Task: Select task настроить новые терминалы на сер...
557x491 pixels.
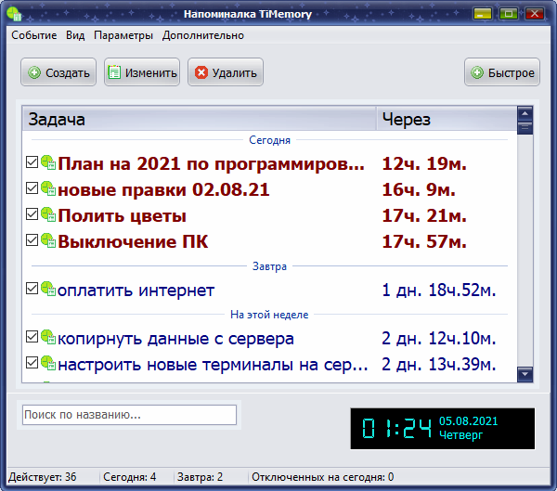Action: coord(214,364)
